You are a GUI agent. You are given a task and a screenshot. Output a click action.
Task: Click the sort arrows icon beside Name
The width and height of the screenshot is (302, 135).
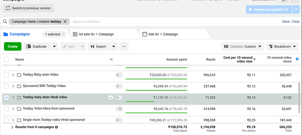[111, 59]
